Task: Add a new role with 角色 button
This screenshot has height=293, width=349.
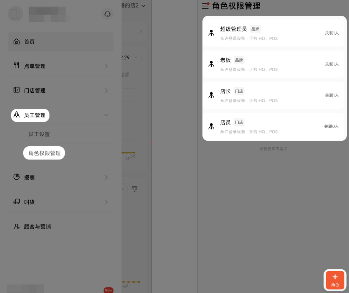Action: pyautogui.click(x=335, y=280)
